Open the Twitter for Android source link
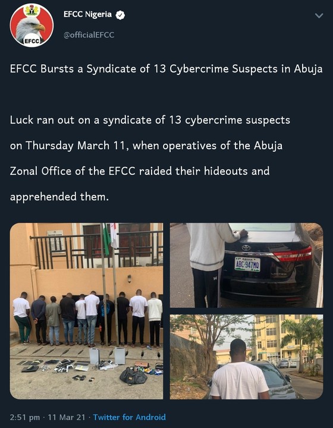The height and width of the screenshot is (428, 333). coord(130,417)
